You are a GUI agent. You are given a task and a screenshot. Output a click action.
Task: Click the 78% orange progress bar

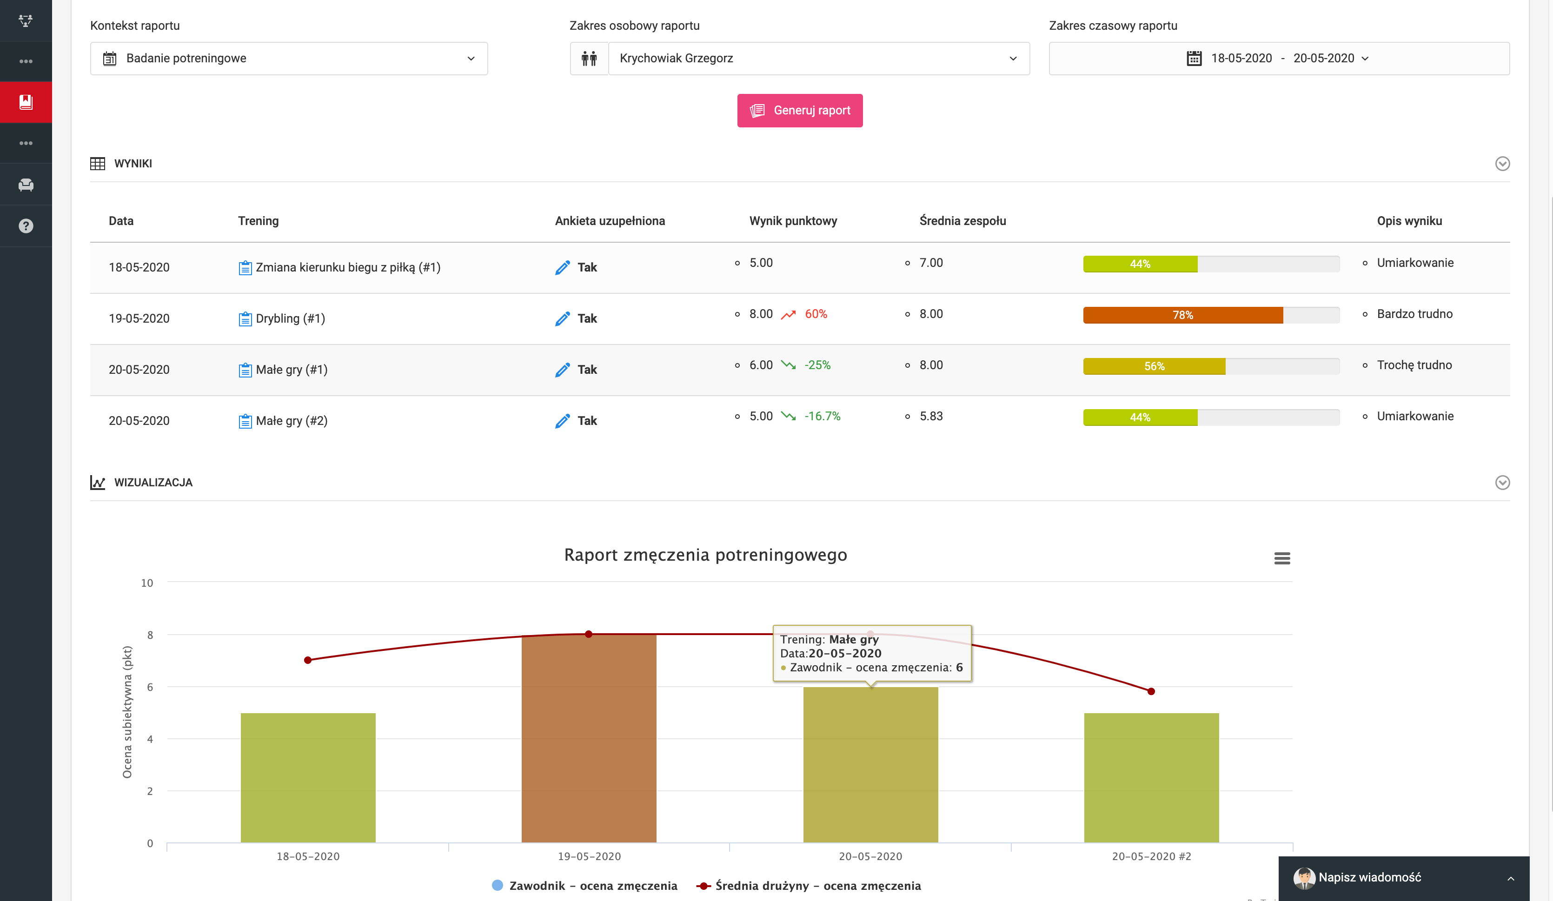tap(1182, 315)
